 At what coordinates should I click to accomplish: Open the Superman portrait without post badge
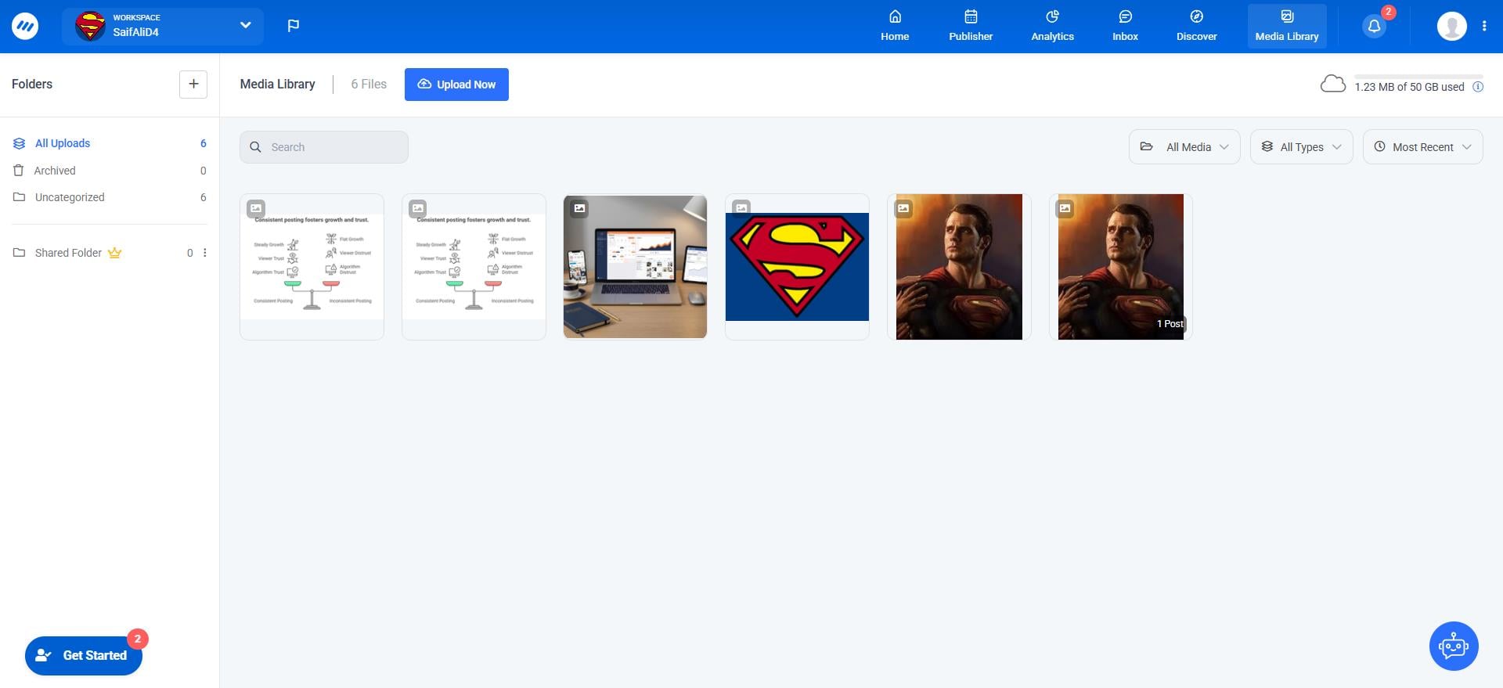959,267
